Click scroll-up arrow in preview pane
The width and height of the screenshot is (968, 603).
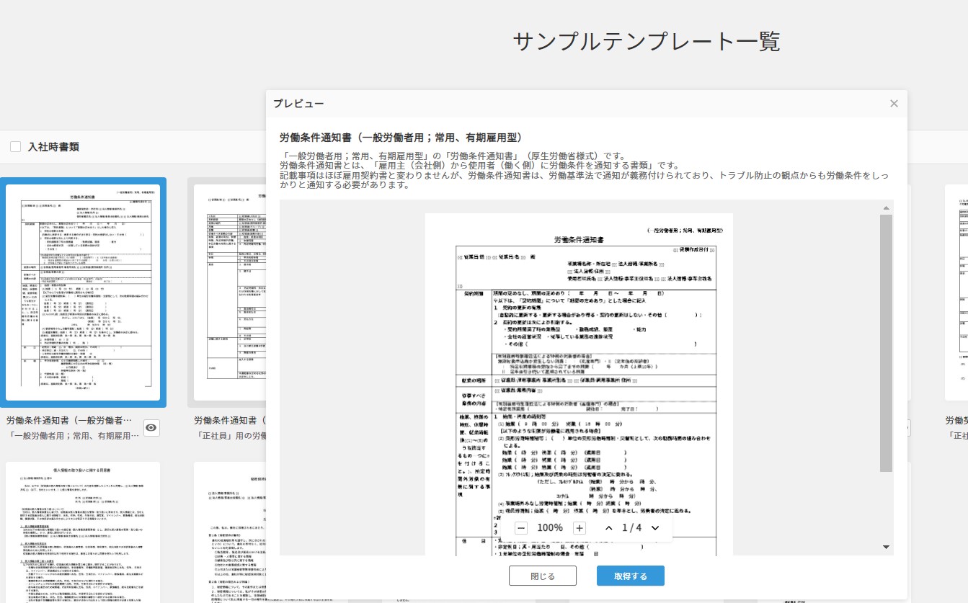click(886, 208)
